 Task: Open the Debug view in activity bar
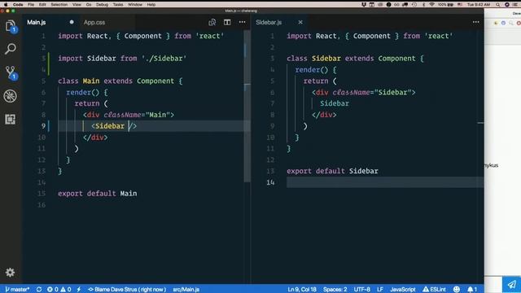11,96
